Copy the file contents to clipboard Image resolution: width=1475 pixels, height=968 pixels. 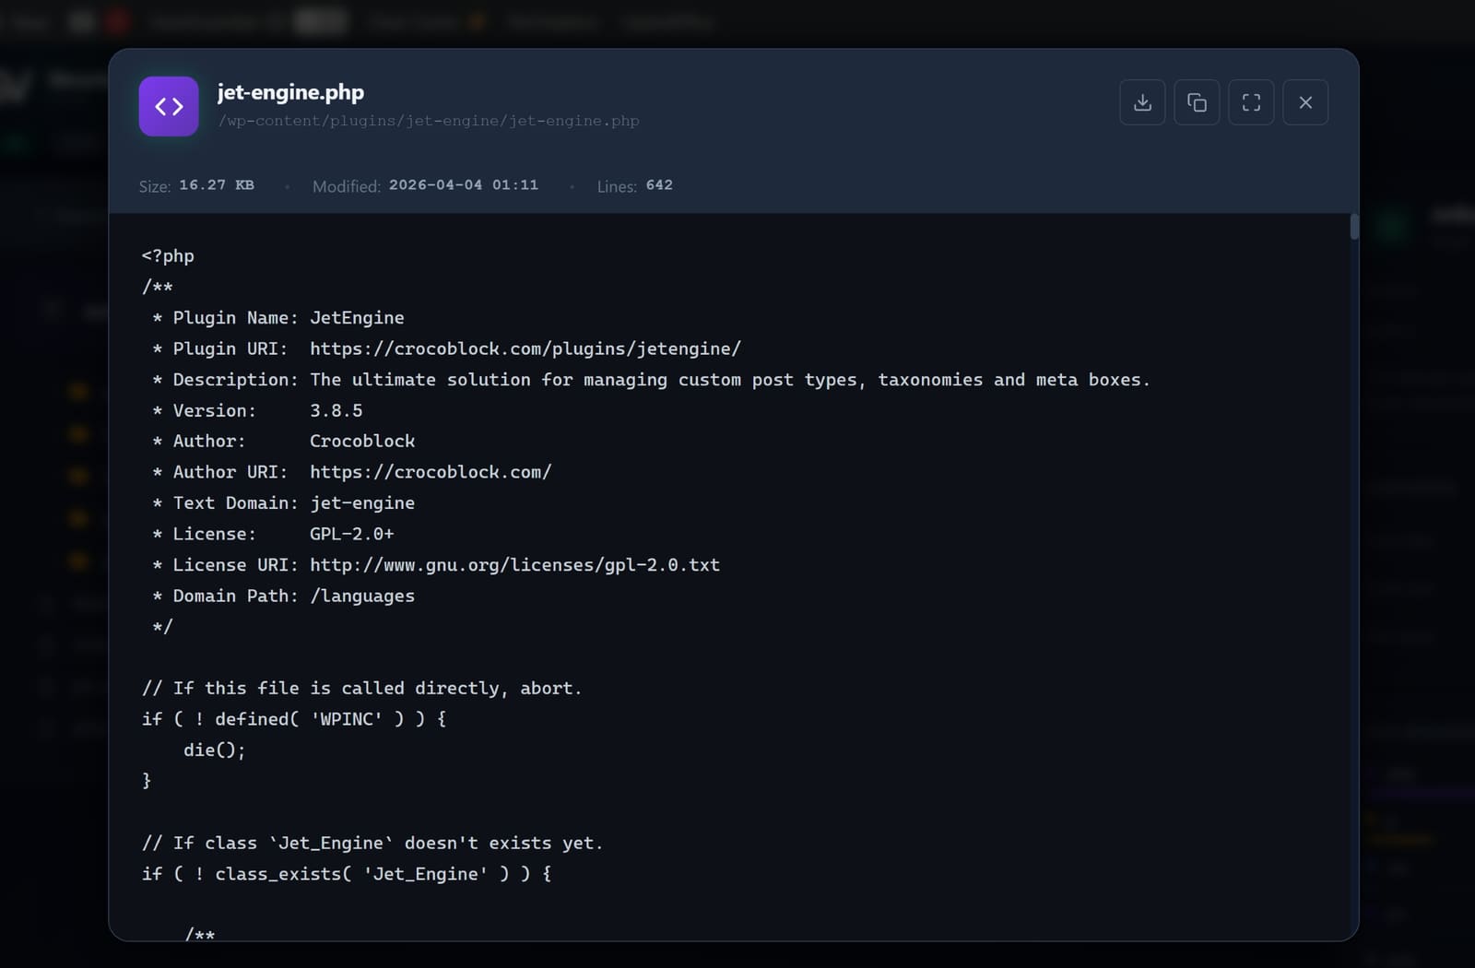pos(1197,102)
